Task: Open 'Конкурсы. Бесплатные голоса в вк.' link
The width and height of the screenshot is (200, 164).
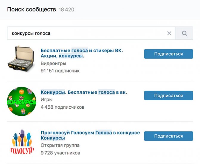Action: point(84,92)
